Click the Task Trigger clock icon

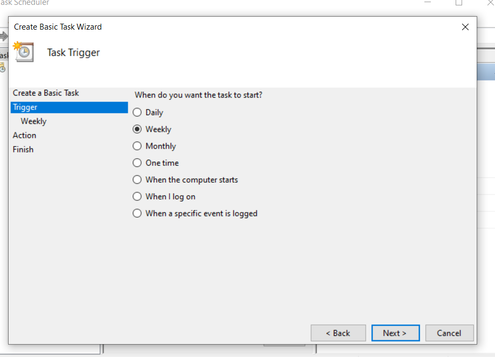(23, 52)
